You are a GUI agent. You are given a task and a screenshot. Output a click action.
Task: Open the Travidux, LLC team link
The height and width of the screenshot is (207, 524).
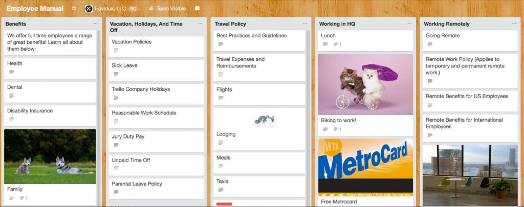(x=110, y=9)
